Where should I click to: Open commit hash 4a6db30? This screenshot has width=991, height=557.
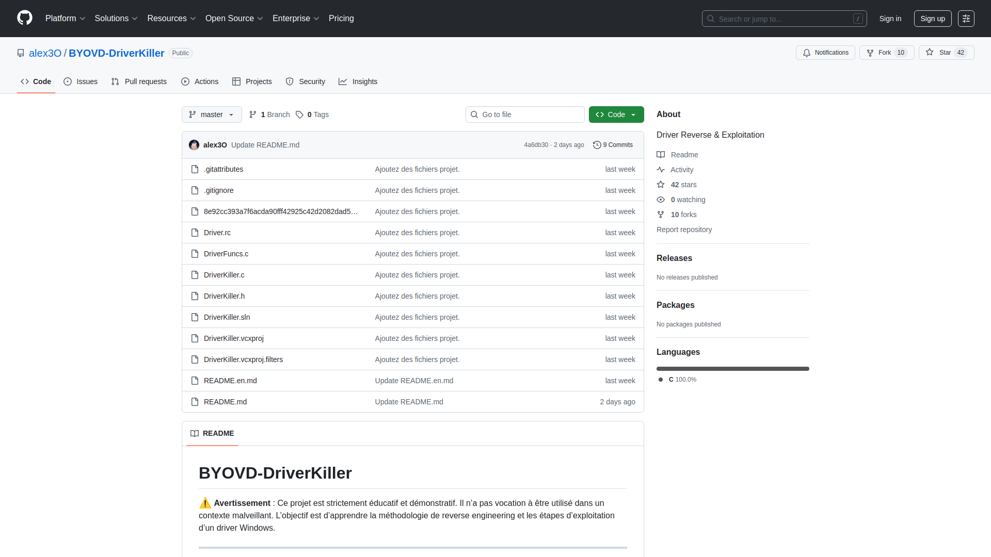(536, 145)
